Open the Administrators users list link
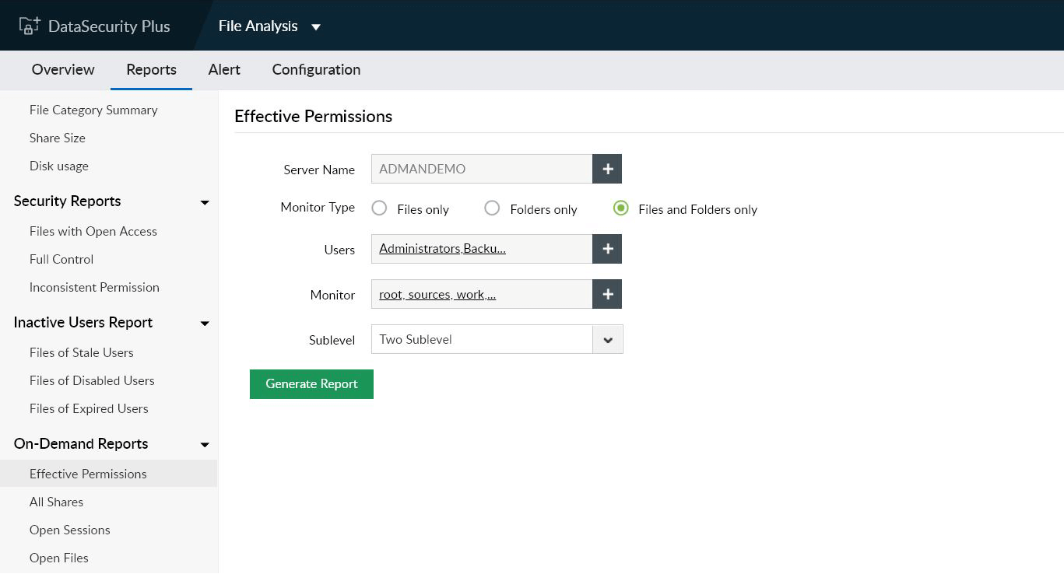 442,249
